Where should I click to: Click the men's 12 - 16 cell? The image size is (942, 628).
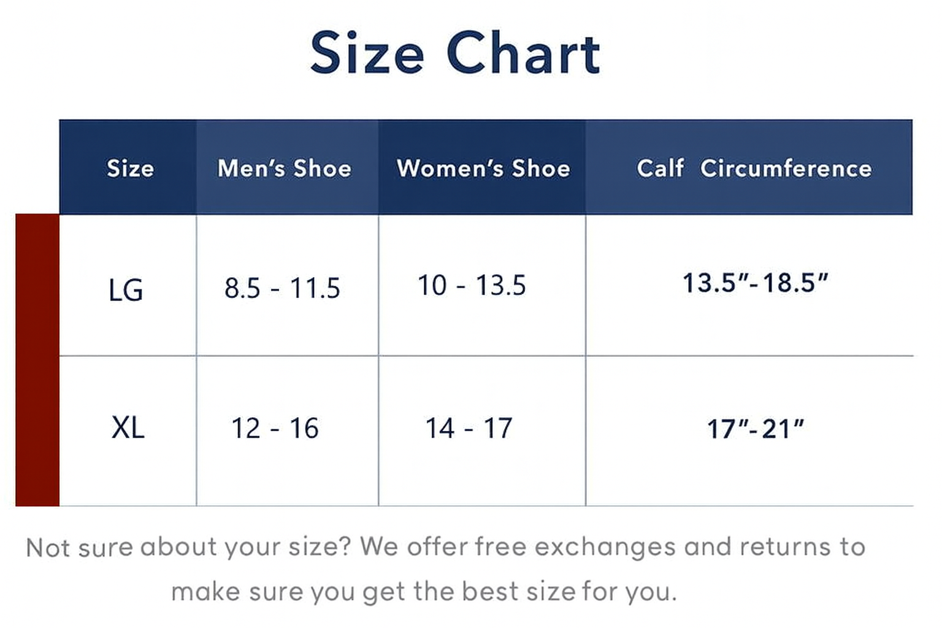275,428
